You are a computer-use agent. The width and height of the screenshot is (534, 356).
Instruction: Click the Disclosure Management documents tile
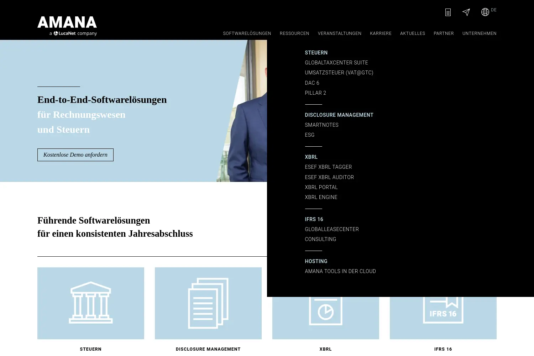click(x=208, y=303)
